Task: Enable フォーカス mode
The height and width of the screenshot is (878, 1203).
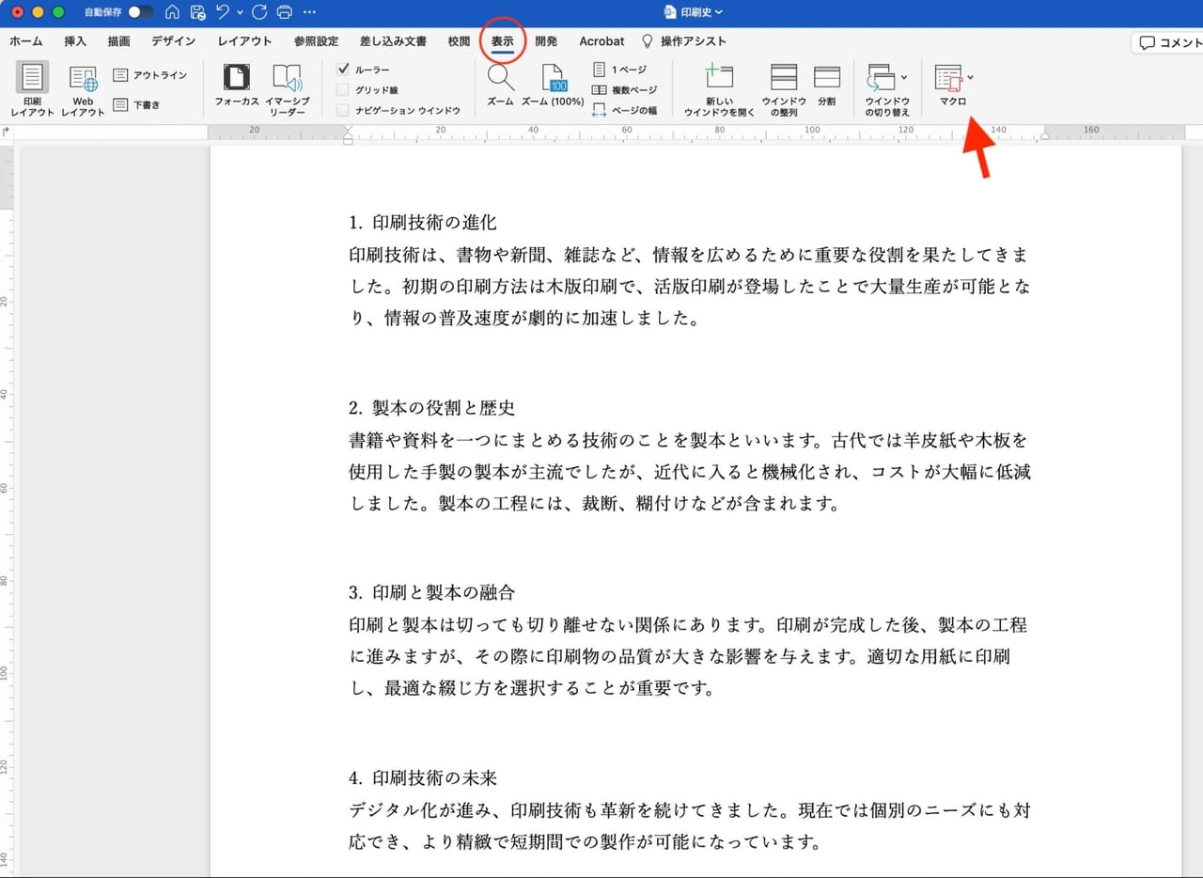Action: (237, 77)
